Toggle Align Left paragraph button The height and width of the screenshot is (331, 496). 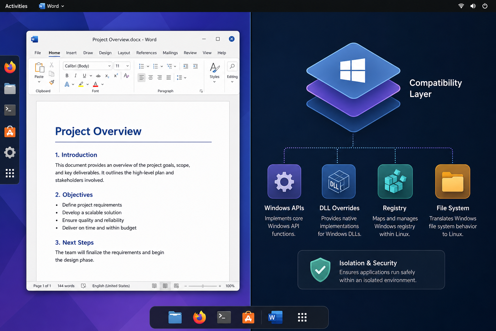click(141, 78)
